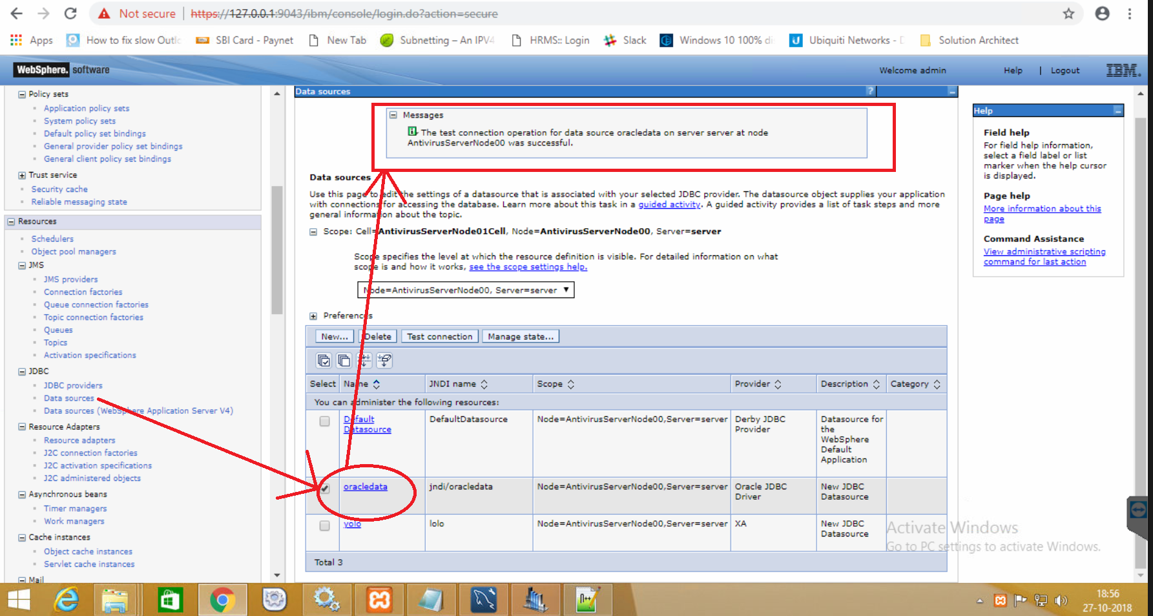Switch to Chrome in the taskbar
1153x616 pixels.
click(222, 600)
